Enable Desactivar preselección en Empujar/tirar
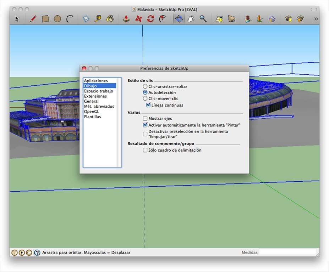329x272 pixels. [x=145, y=134]
